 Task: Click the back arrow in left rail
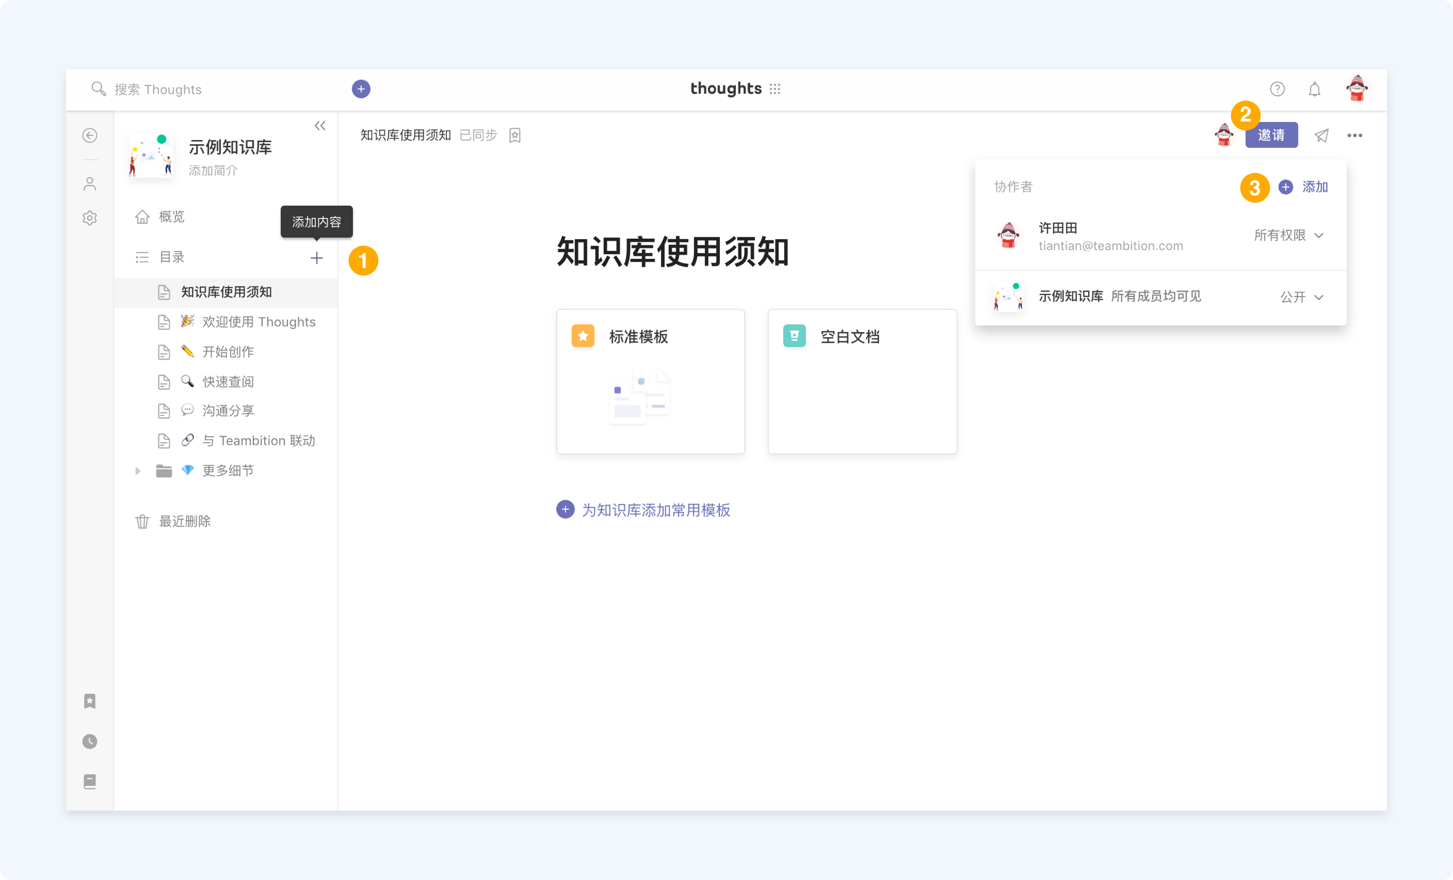90,135
